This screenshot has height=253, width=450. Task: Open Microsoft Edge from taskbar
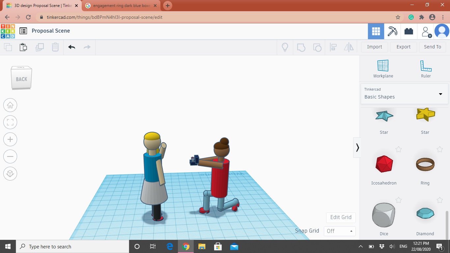pos(170,246)
